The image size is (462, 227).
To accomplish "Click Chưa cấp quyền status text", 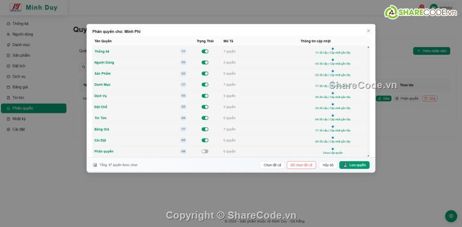I will point(333,153).
